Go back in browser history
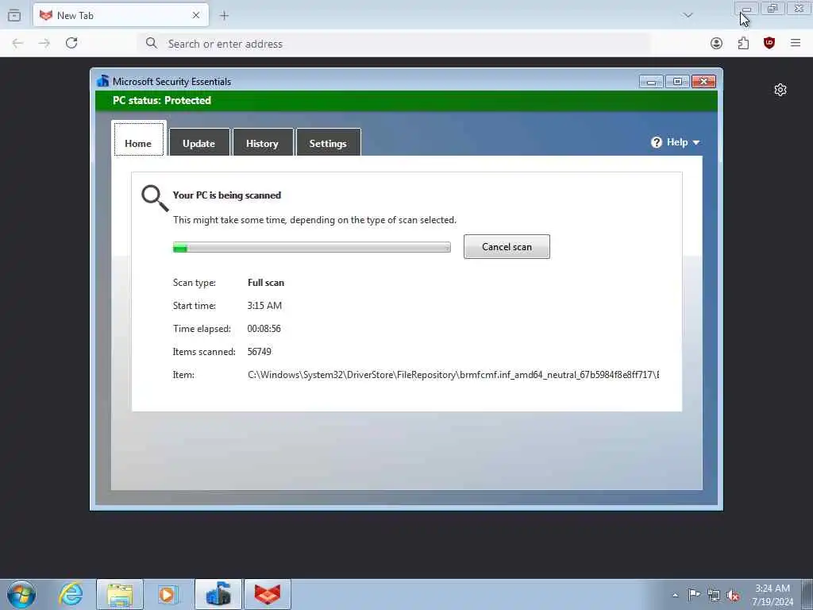The width and height of the screenshot is (813, 610). tap(17, 43)
